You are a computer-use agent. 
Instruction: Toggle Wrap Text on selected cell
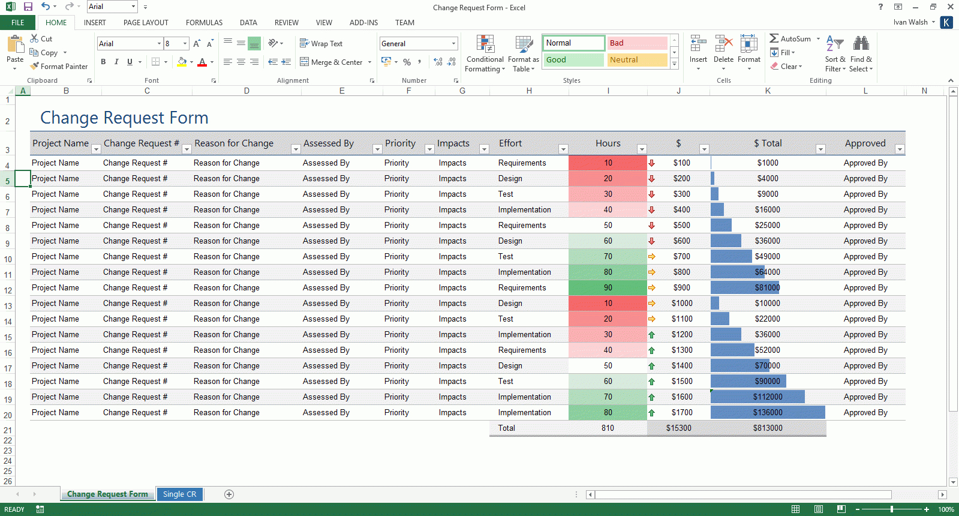point(321,44)
